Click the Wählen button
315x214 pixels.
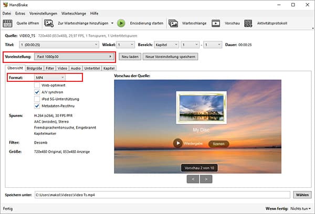coord(302,195)
